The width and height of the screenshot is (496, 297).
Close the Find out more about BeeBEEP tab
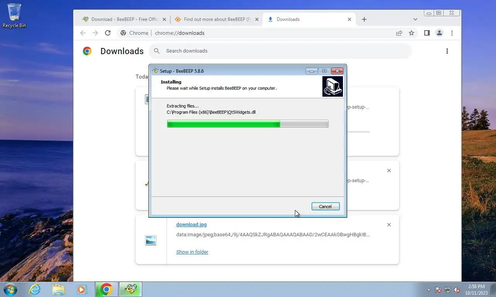[x=257, y=19]
